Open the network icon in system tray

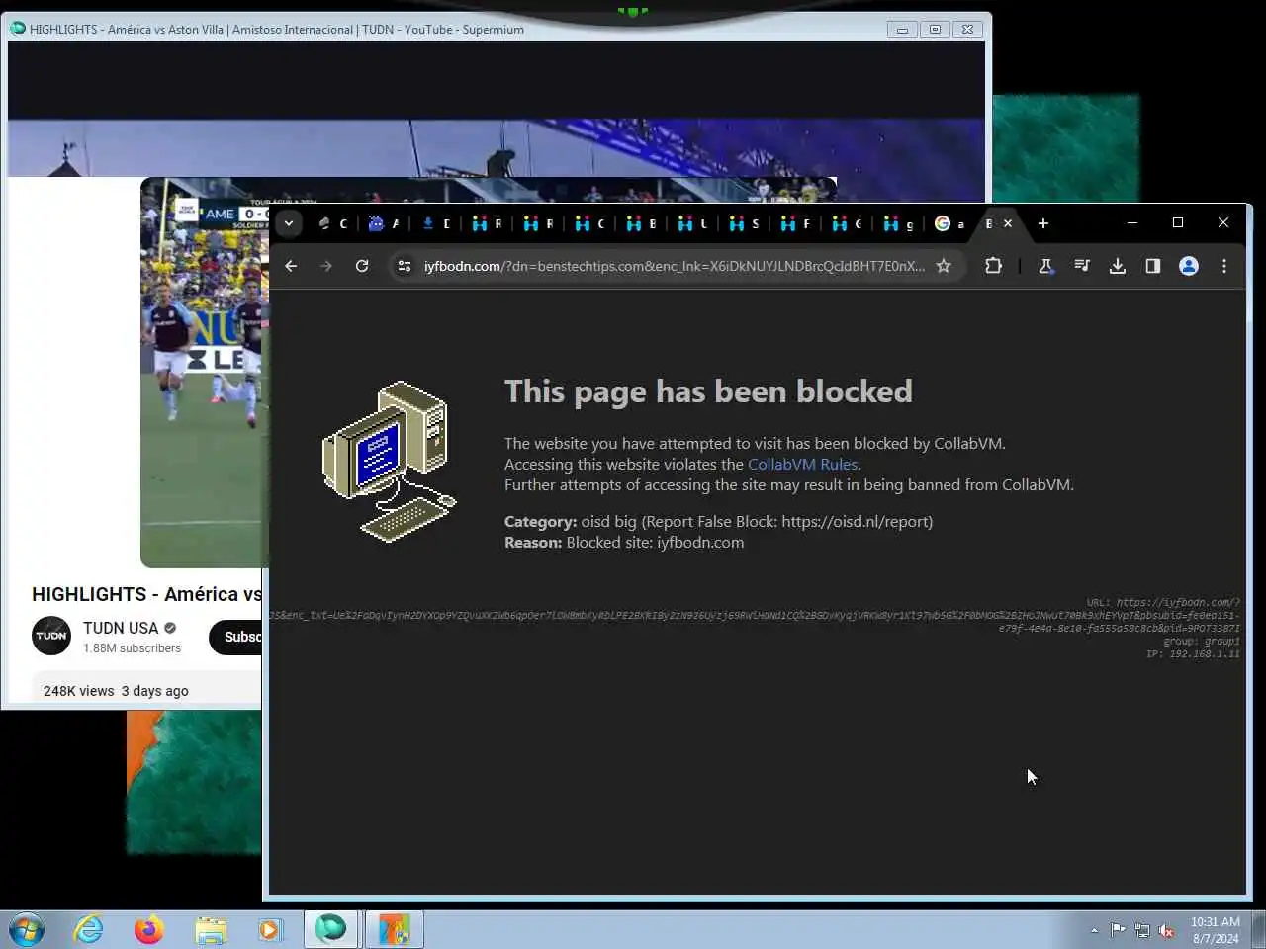pos(1142,930)
